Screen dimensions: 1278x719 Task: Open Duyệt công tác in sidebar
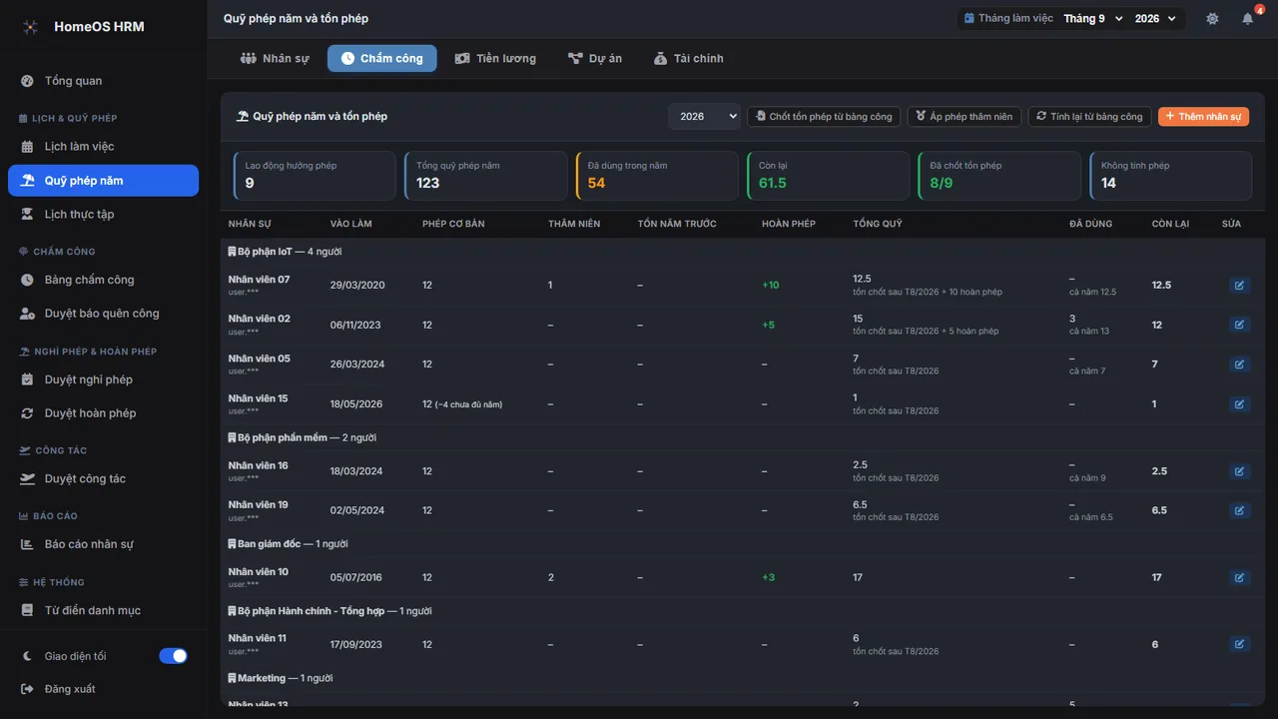point(104,478)
